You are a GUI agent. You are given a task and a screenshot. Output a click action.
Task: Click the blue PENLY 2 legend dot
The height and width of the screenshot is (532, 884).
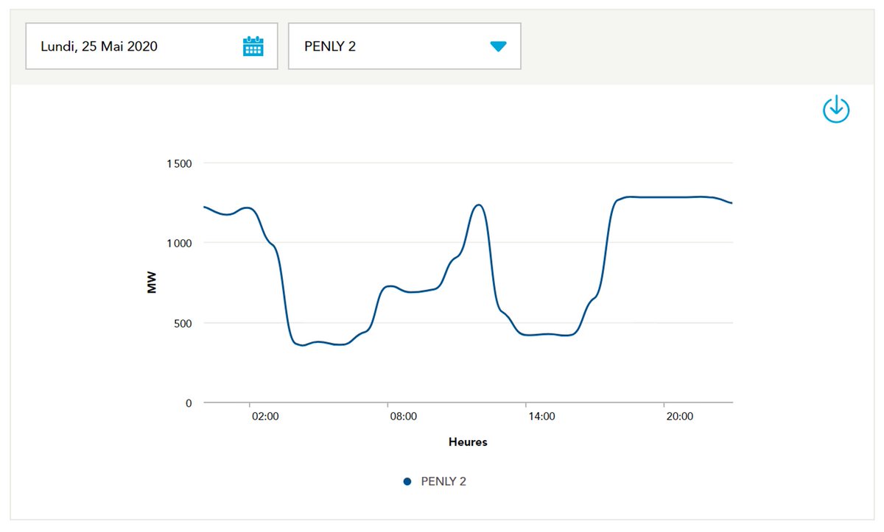tap(407, 482)
